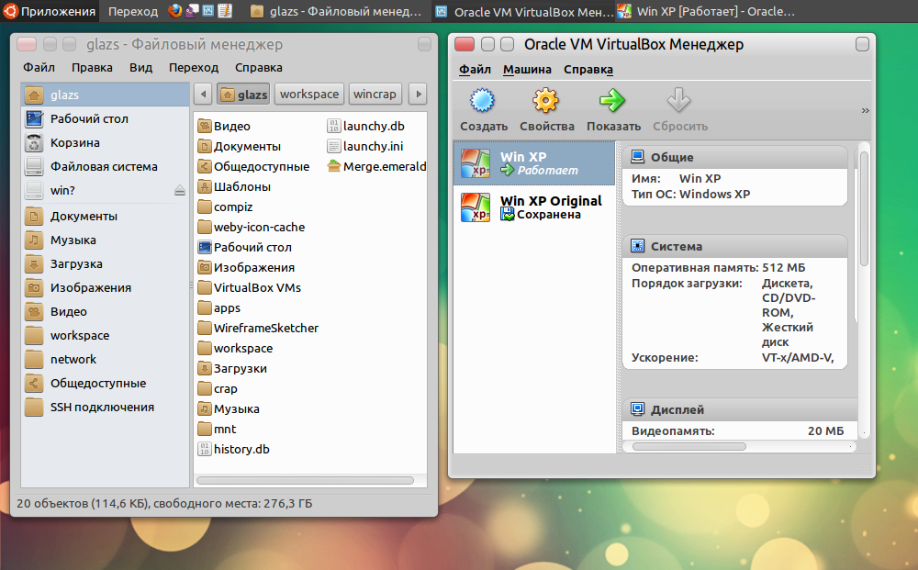Switch to Oracle VM VirtualBox taskbar button
The image size is (918, 570).
[525, 11]
